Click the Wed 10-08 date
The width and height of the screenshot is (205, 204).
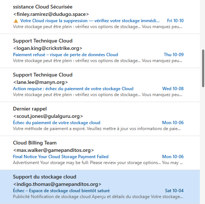tap(173, 89)
